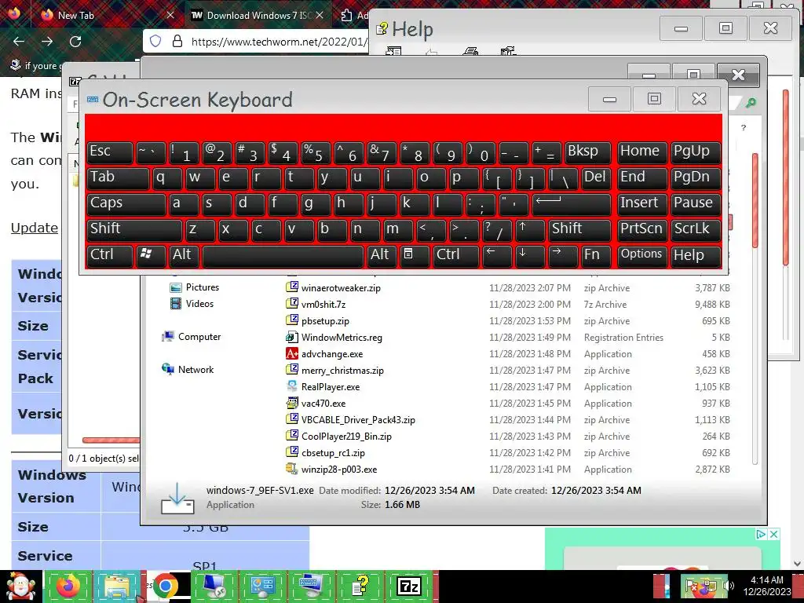Select the merry_christmas.zip file

(x=342, y=370)
